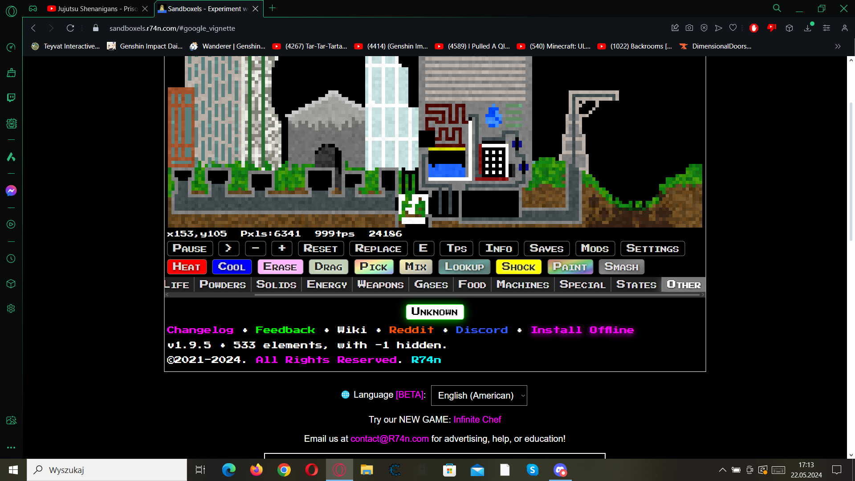Switch to Jujutsu Shenanigans browser tab
The image size is (855, 481).
[96, 8]
